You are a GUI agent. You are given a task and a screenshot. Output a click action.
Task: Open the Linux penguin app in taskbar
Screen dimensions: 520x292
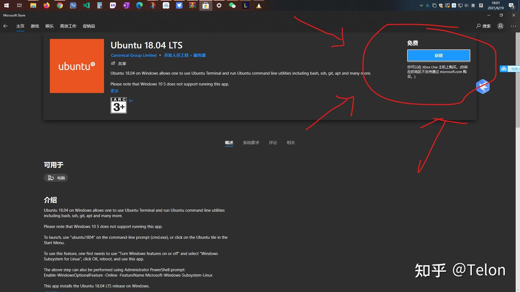pos(259,5)
